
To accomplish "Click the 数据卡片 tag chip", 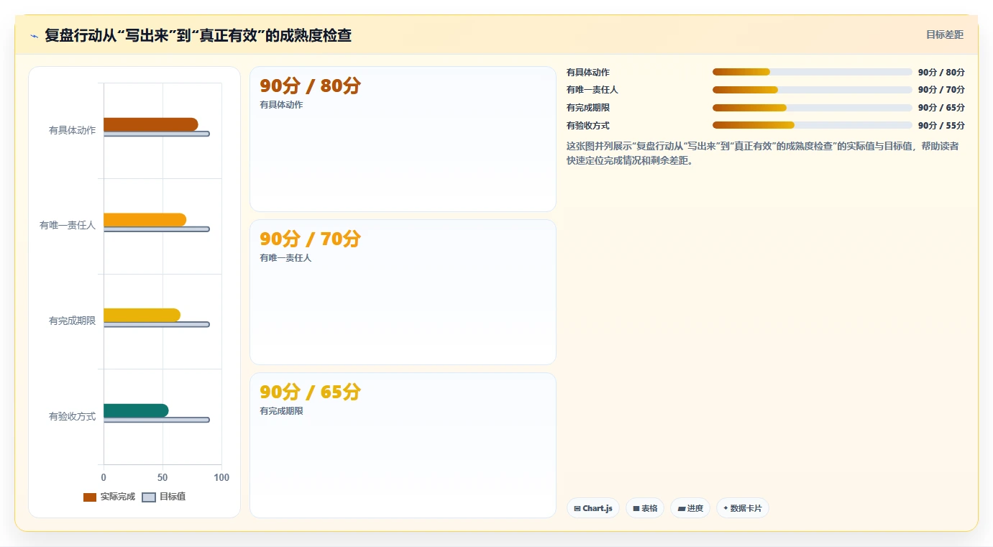I will tap(743, 508).
